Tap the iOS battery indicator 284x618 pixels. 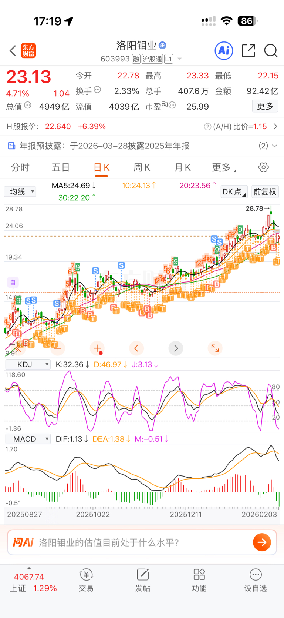pos(247,21)
